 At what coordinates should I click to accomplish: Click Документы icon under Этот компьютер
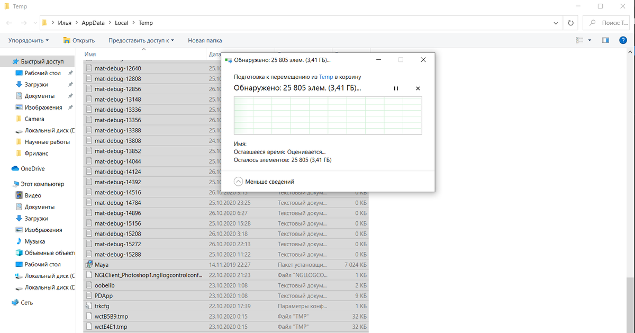click(x=19, y=207)
